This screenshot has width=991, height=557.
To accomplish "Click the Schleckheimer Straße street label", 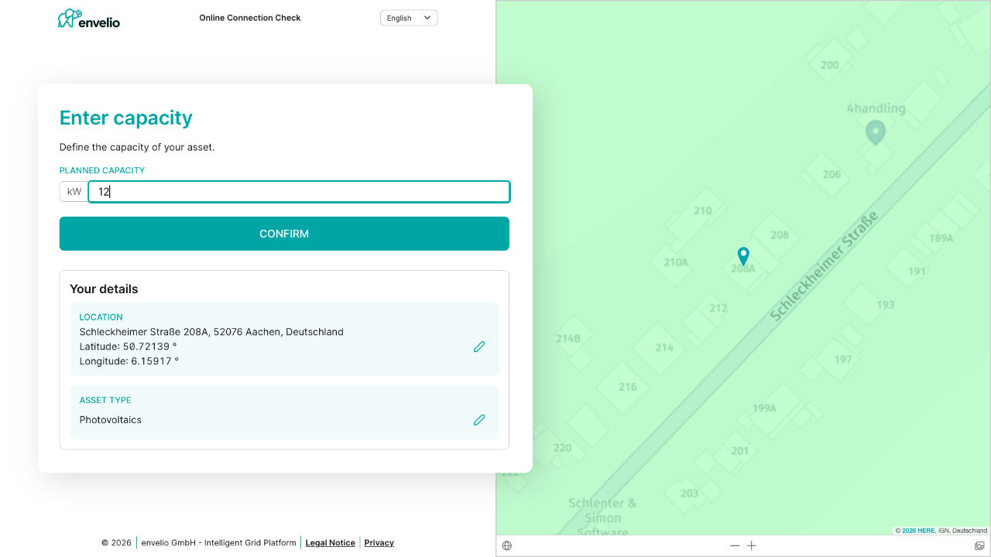I will 824,266.
